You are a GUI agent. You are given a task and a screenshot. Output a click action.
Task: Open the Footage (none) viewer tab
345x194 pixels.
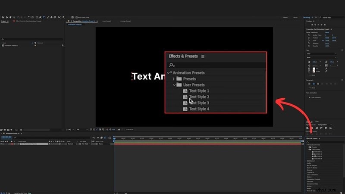tap(125, 21)
